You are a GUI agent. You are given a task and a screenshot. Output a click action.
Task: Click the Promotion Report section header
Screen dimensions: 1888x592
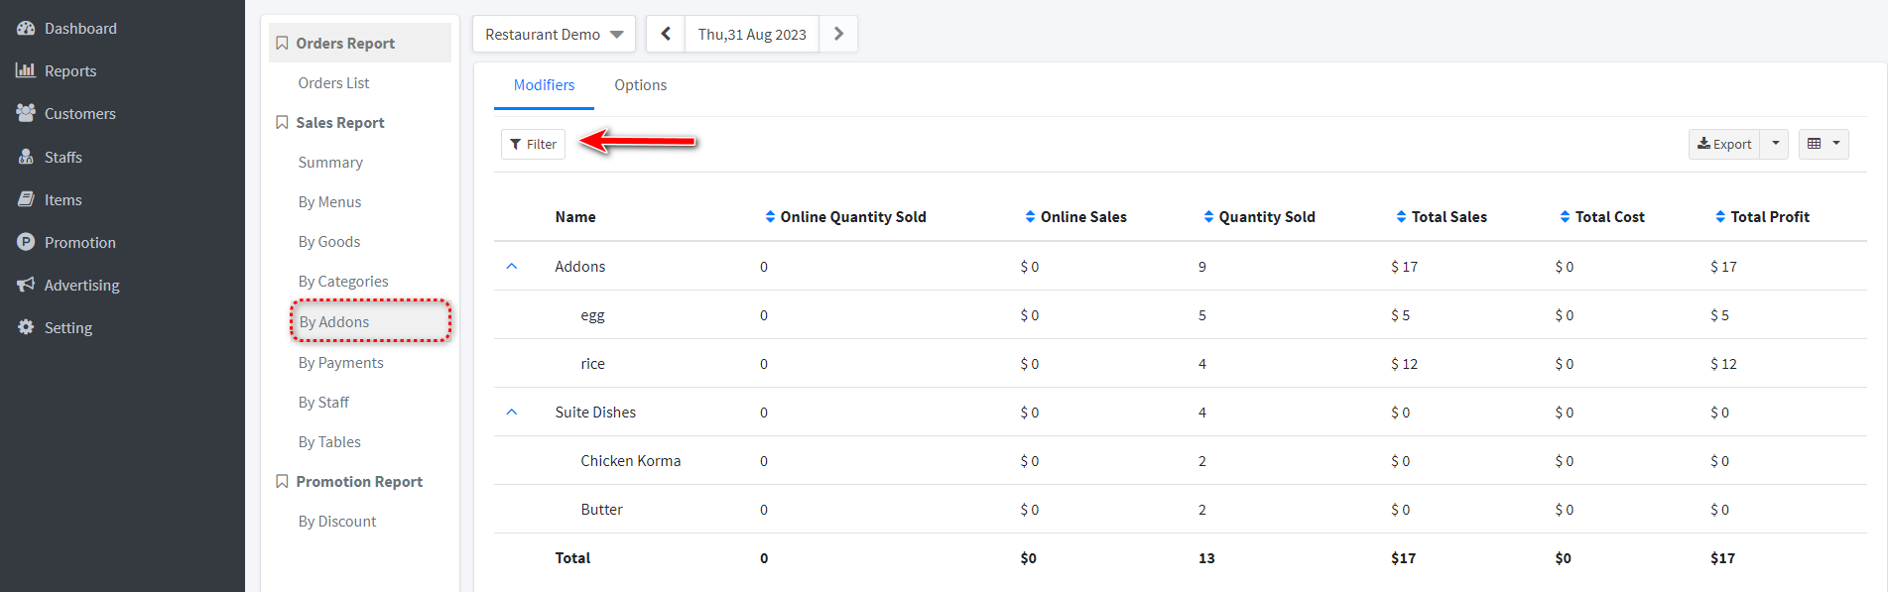[x=359, y=481]
